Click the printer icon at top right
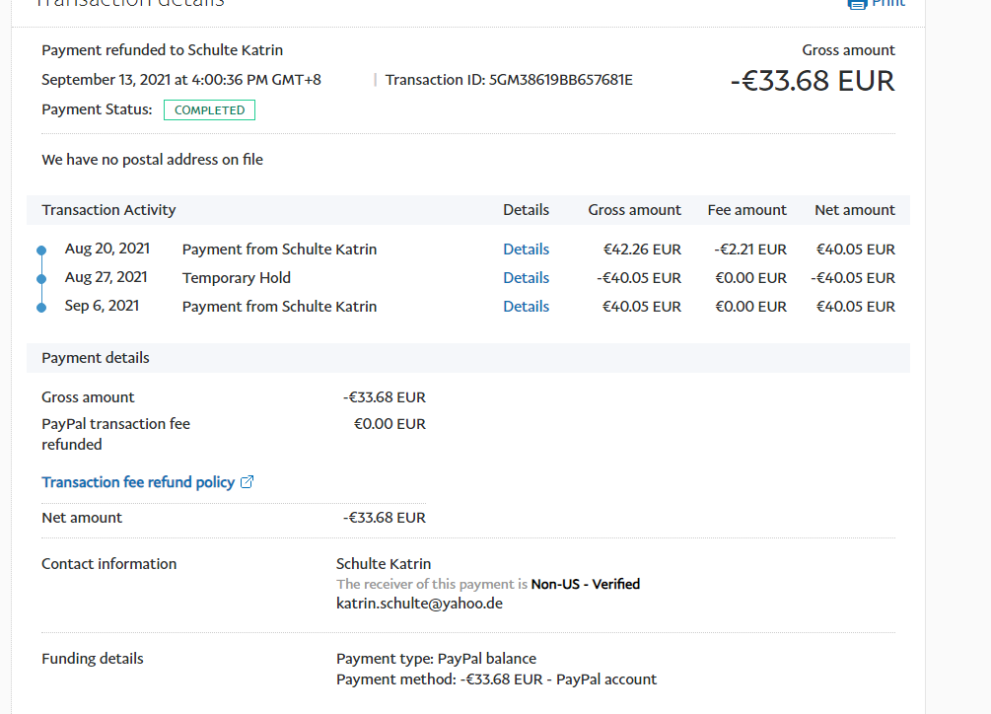Viewport: 991px width, 714px height. click(857, 3)
